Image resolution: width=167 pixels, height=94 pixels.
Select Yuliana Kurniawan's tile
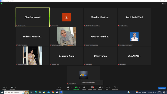coord(33,37)
